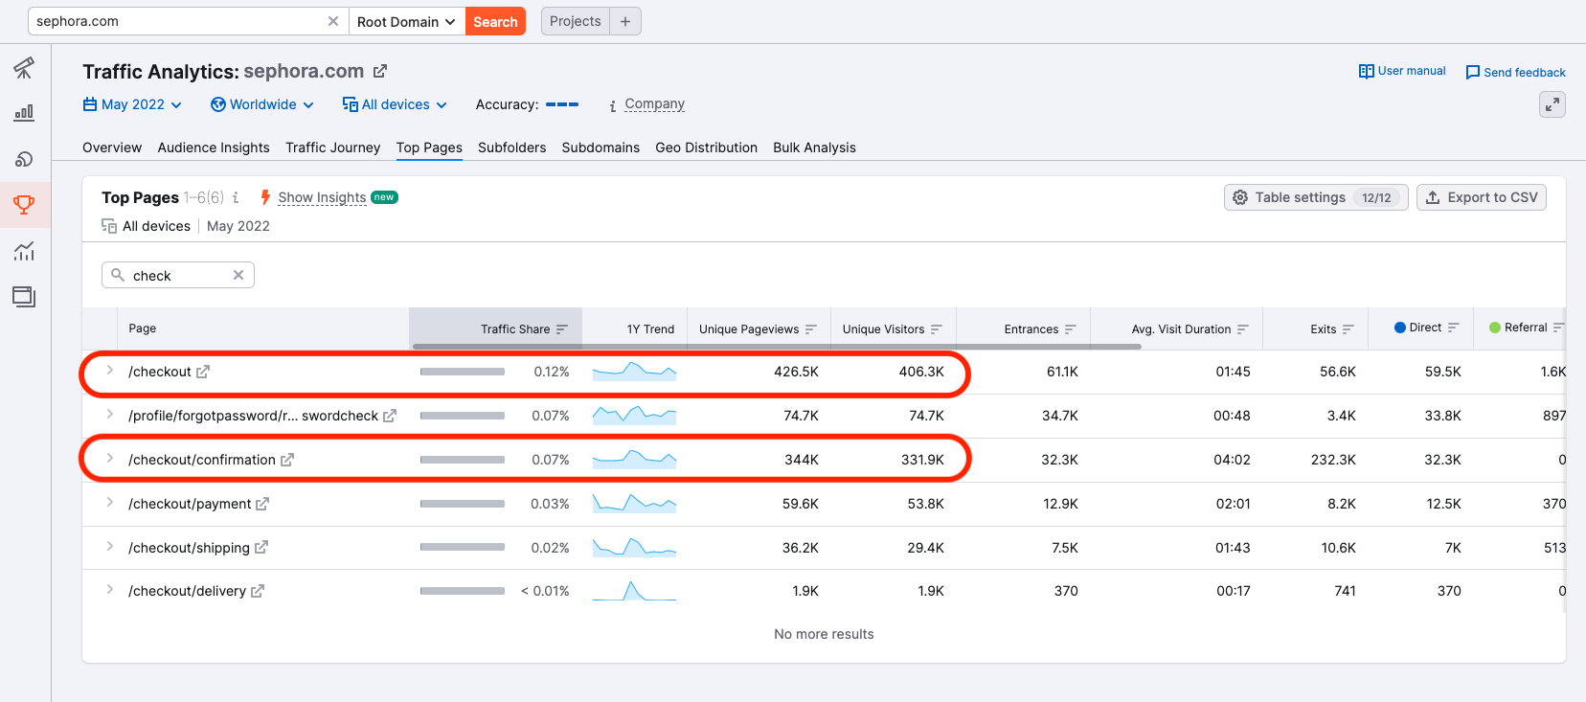This screenshot has width=1586, height=702.
Task: Open the Root Domain dropdown
Action: click(x=407, y=21)
